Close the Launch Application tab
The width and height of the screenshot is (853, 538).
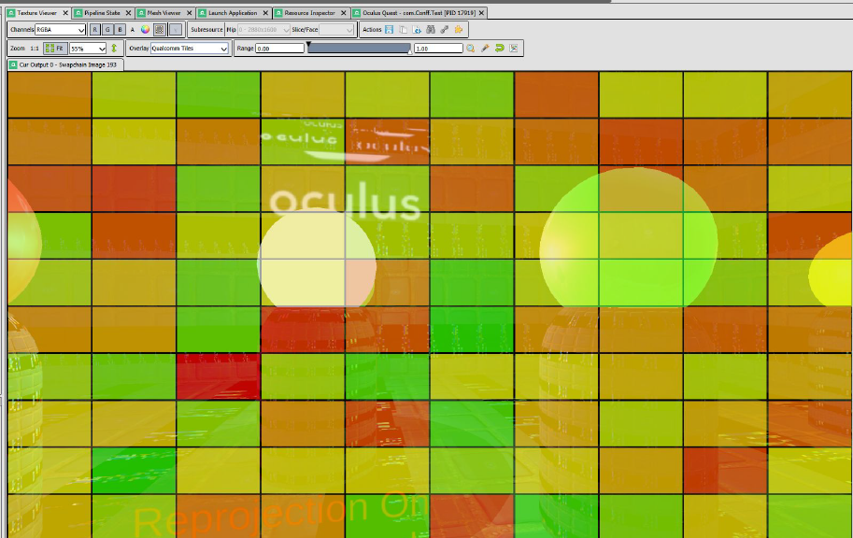click(265, 12)
